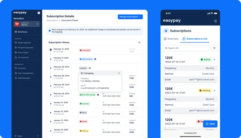The height and width of the screenshot is (138, 241).
Task: Open the Active subscription card chevron
Action: [214, 59]
